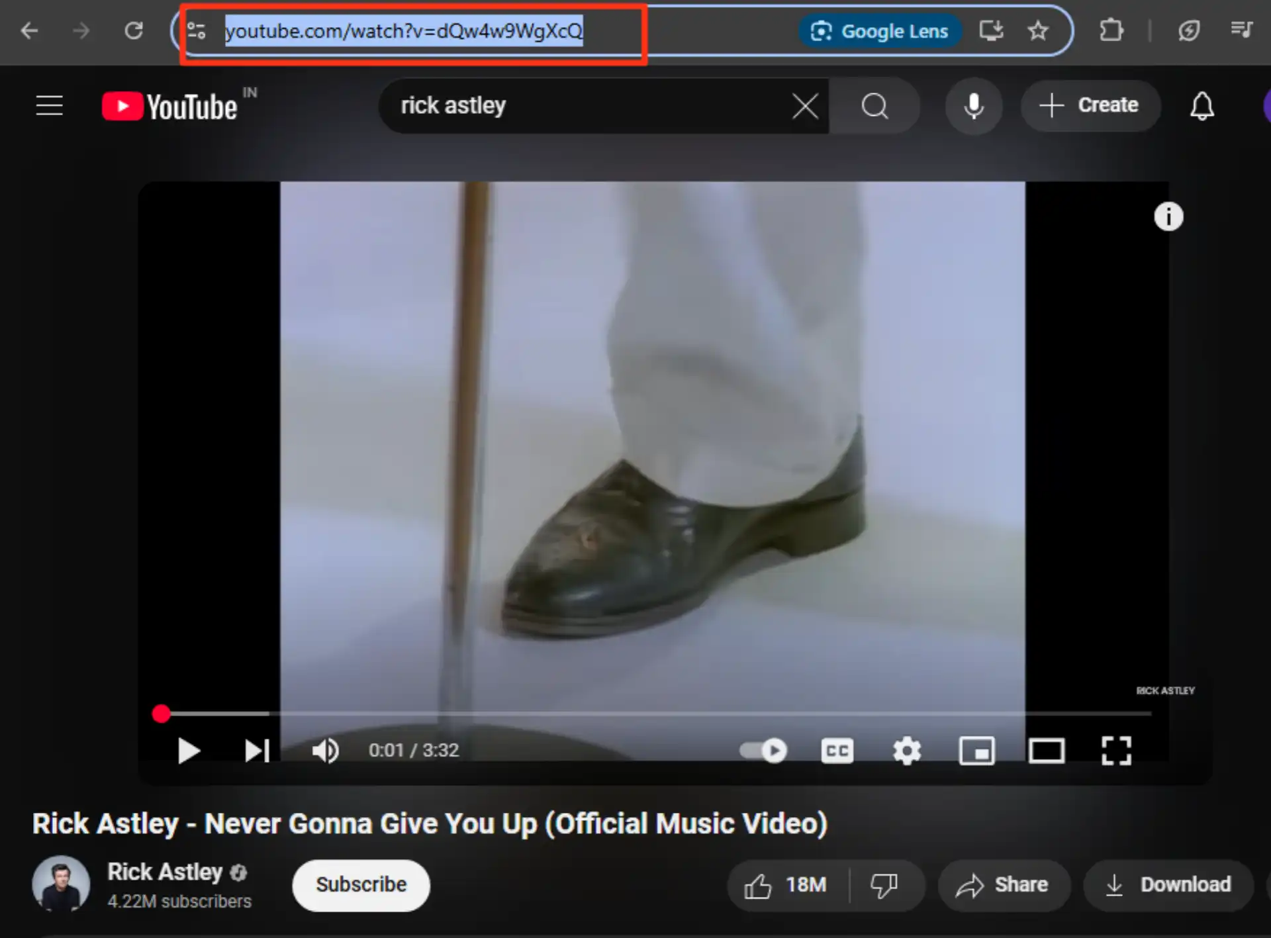The height and width of the screenshot is (938, 1271).
Task: Subscribe to Rick Astley channel
Action: [x=361, y=884]
